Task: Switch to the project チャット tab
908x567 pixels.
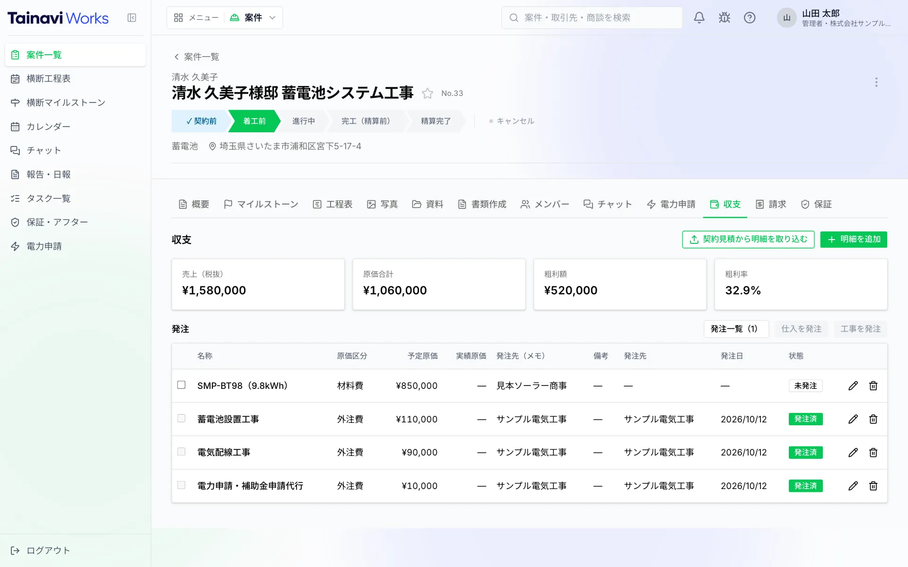Action: pyautogui.click(x=608, y=204)
